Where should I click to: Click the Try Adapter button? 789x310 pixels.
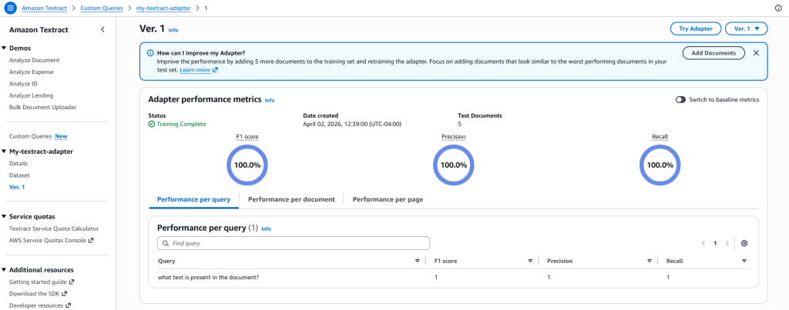click(696, 28)
